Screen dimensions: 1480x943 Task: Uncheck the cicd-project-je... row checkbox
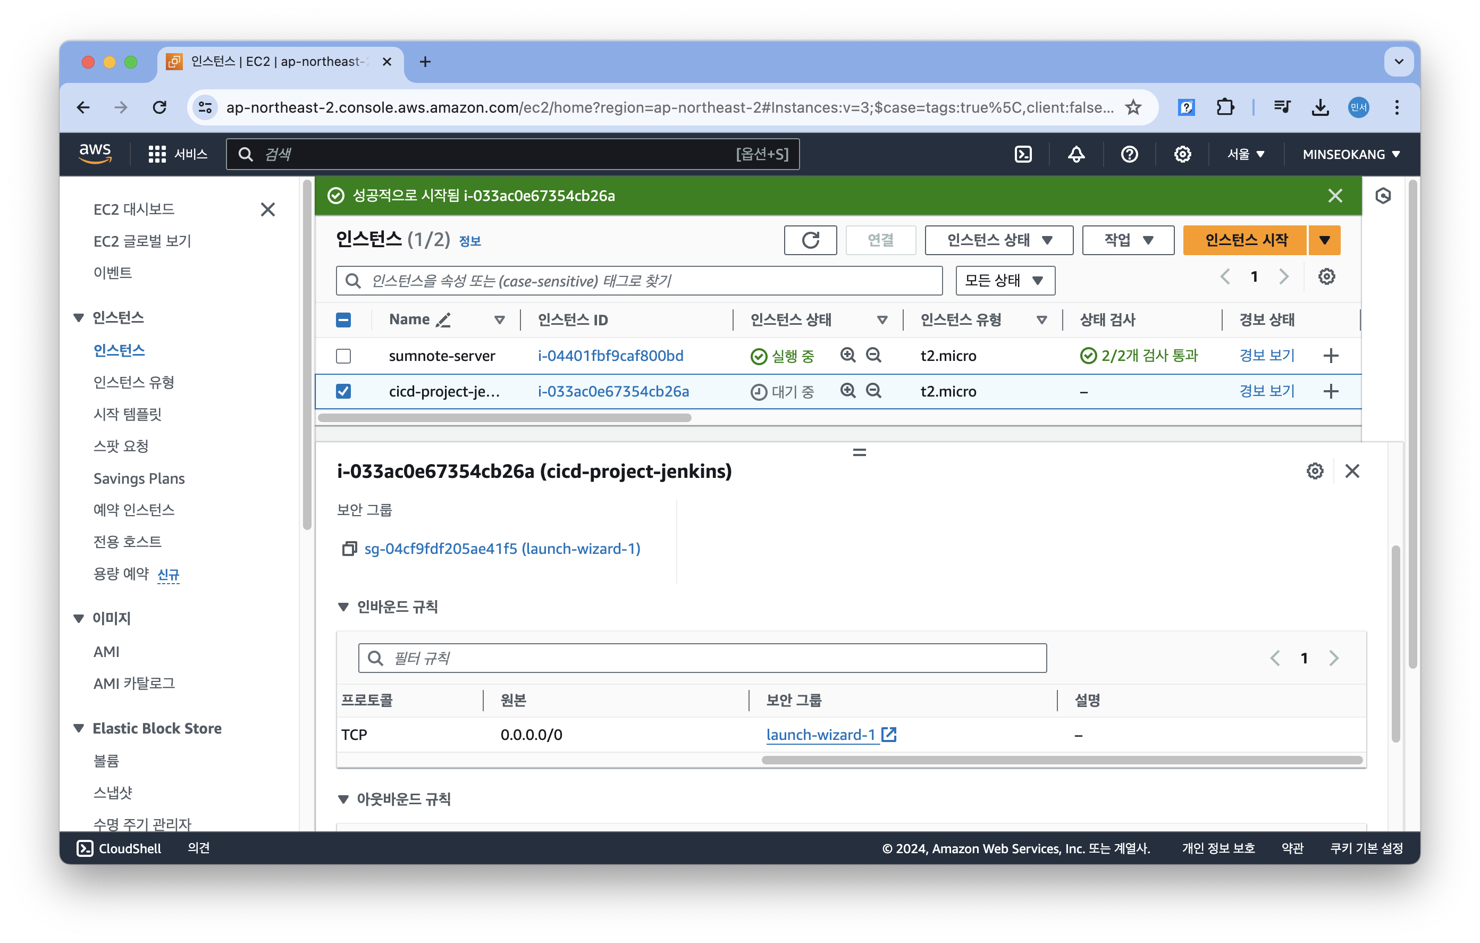pyautogui.click(x=343, y=392)
